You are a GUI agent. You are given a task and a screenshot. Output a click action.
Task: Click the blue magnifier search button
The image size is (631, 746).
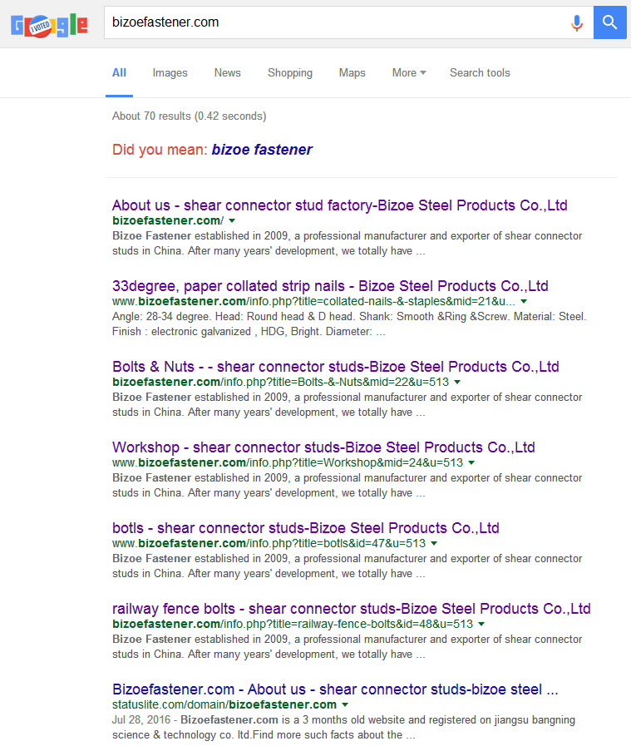click(609, 22)
